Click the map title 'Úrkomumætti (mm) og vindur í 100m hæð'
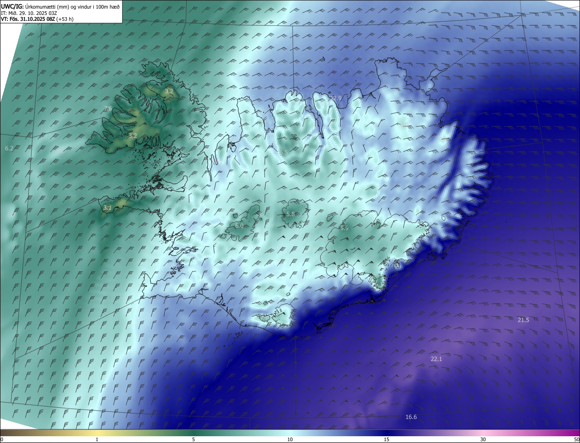The image size is (580, 443). [x=72, y=6]
